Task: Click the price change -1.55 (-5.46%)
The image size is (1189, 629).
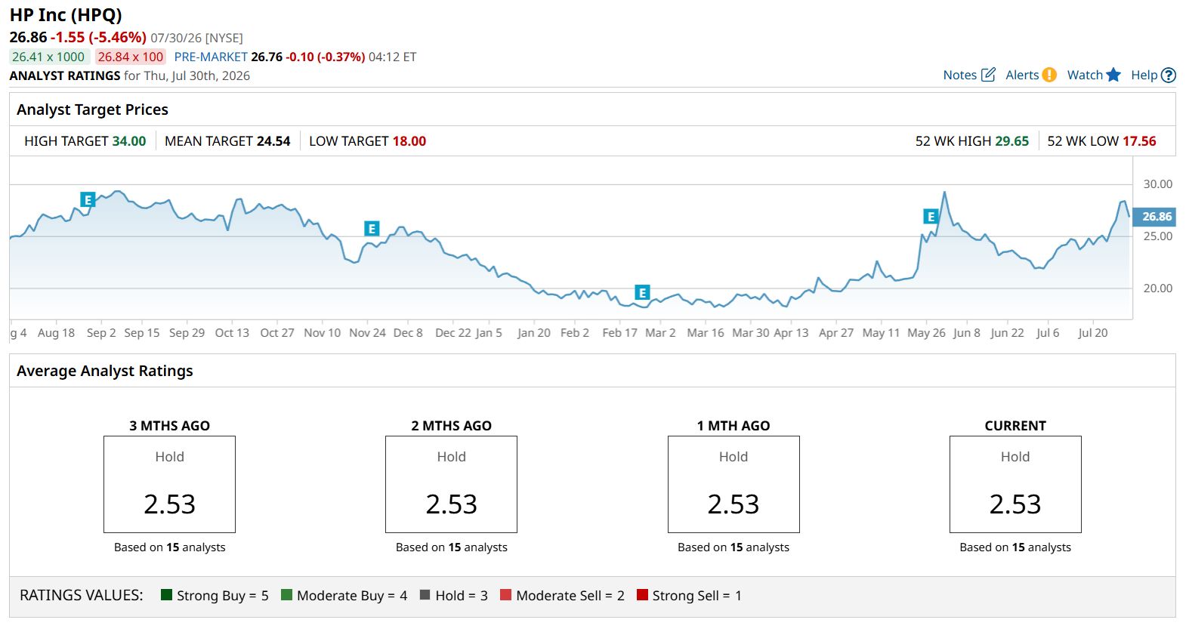Action: pos(98,37)
